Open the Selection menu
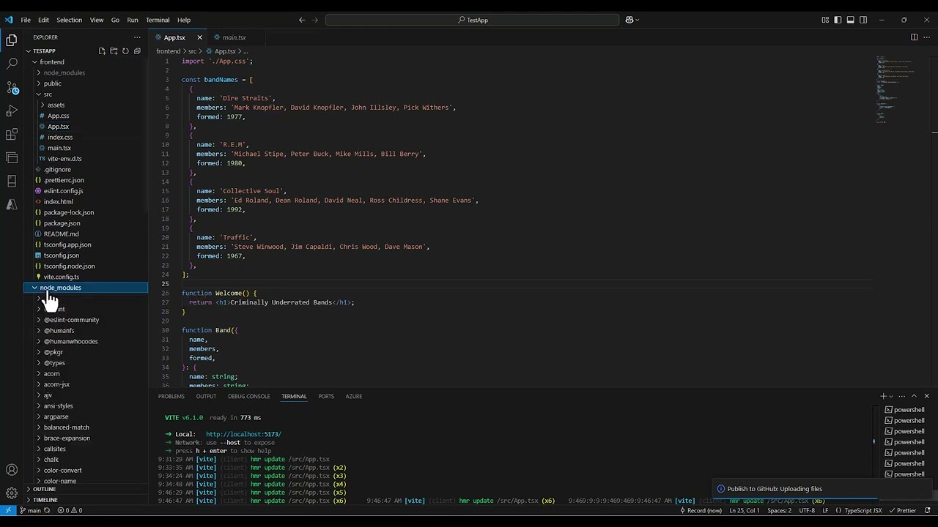The height and width of the screenshot is (527, 938). (69, 20)
